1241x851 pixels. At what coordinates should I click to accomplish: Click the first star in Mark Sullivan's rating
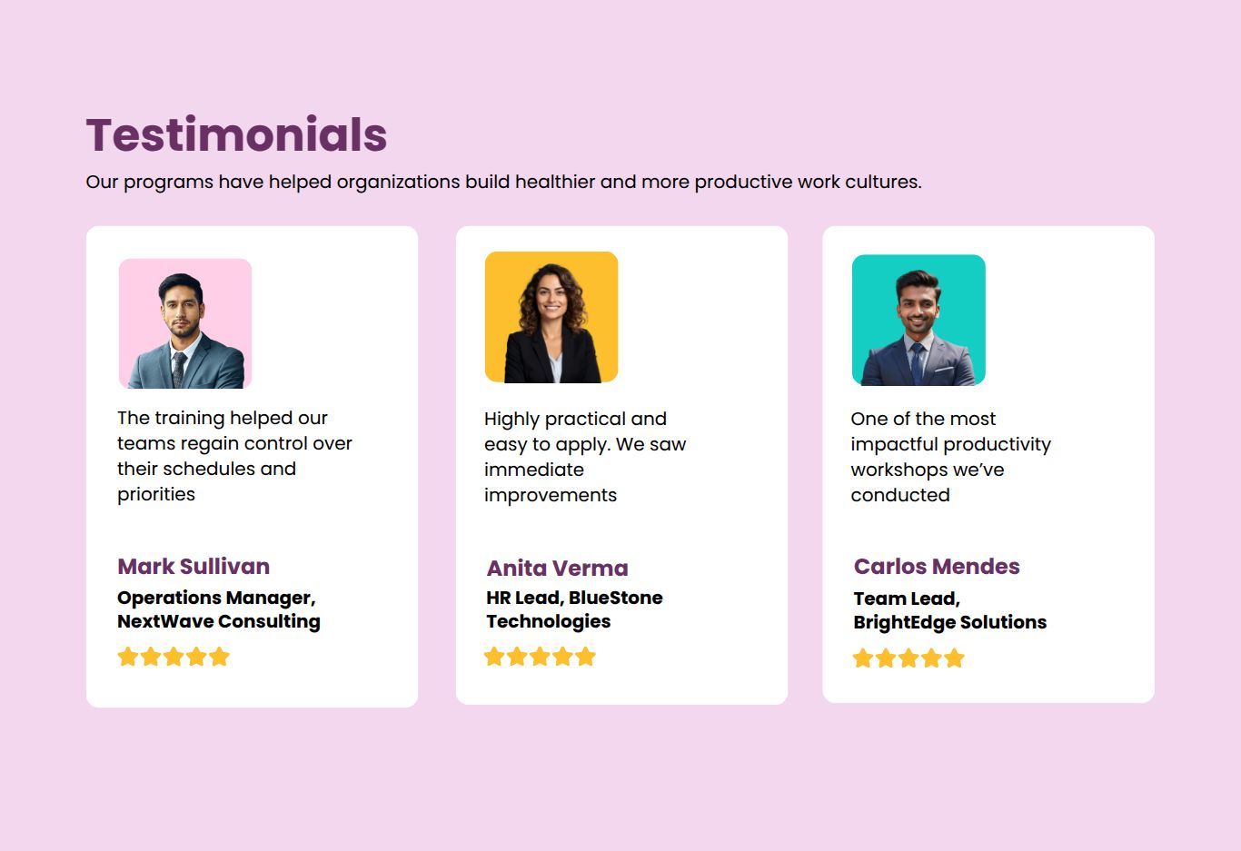[x=128, y=657]
